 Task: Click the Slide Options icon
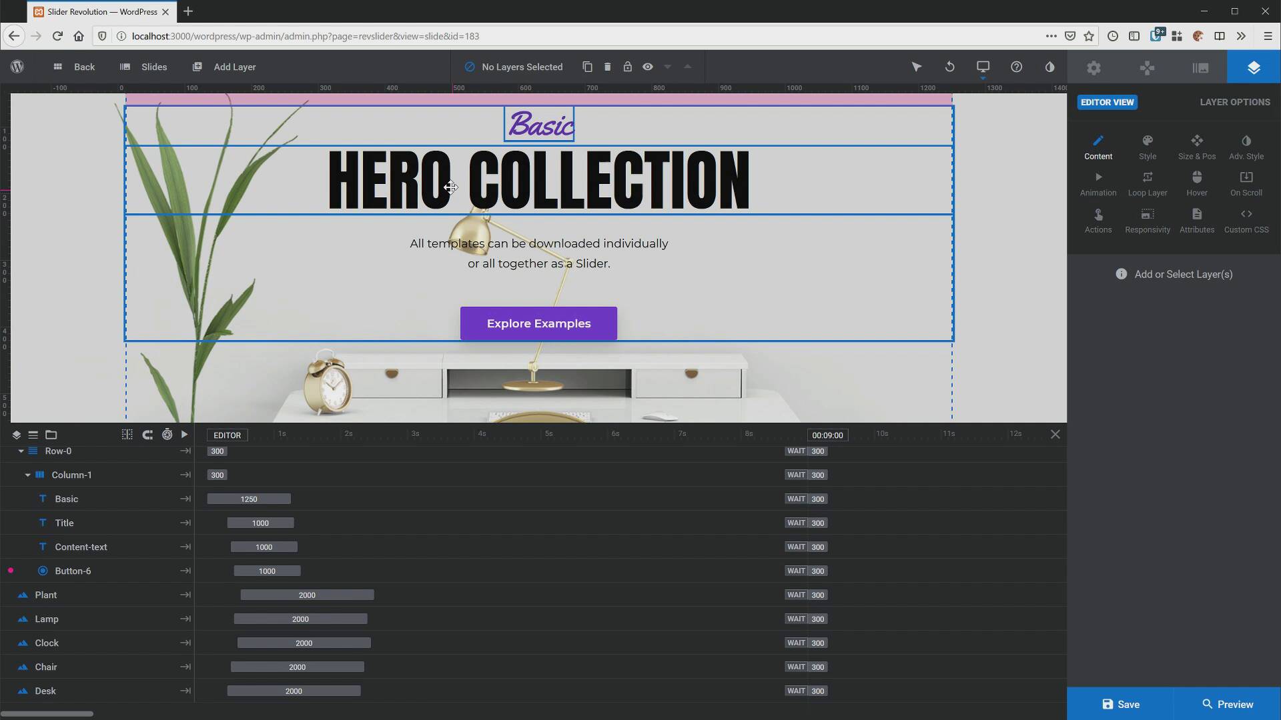click(1200, 67)
